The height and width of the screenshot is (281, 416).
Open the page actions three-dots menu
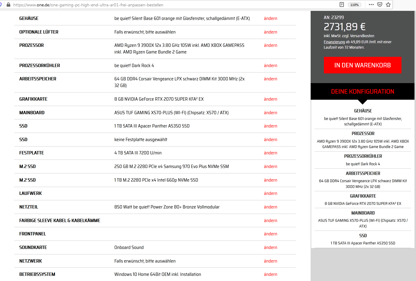(x=371, y=5)
